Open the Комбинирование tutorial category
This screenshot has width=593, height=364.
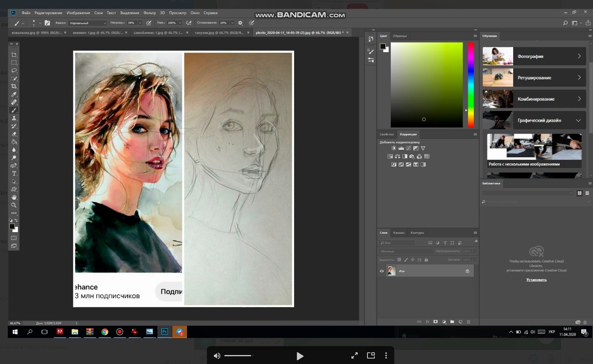pyautogui.click(x=534, y=99)
